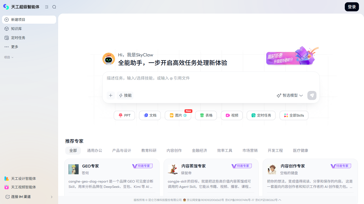Select the PPT skill chip
Viewport: 364px width, 204px height.
pos(124,115)
